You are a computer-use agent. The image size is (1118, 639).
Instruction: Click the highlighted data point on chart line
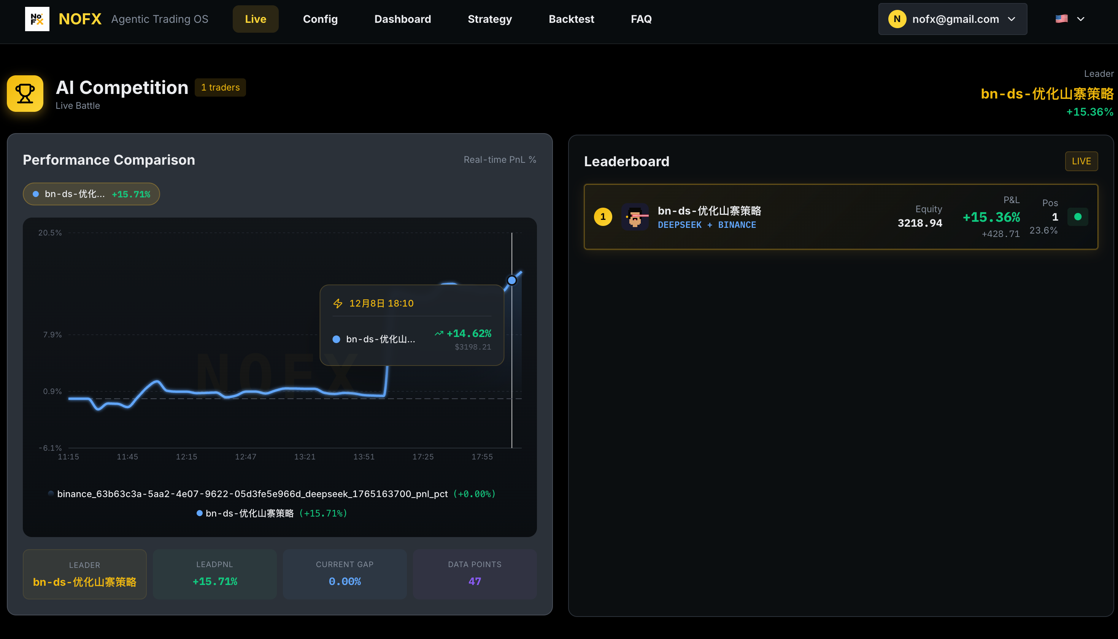pos(511,280)
